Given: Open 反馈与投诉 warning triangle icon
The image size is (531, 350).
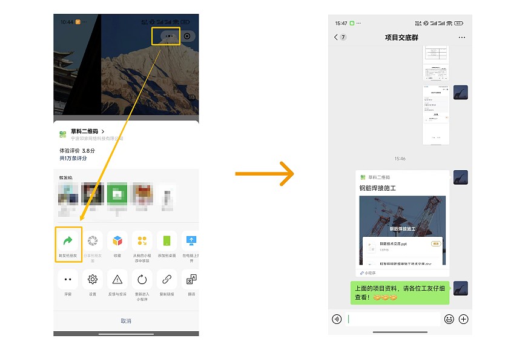Looking at the screenshot, I should [117, 280].
